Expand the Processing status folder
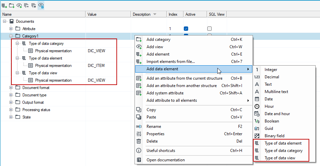 point(11,109)
